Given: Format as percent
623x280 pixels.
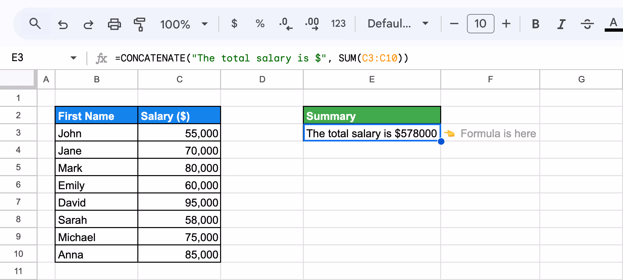Looking at the screenshot, I should [260, 24].
